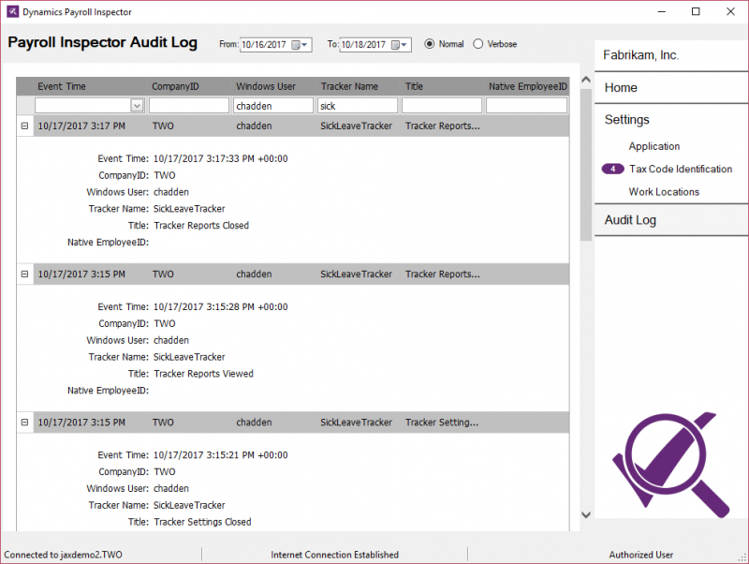Click the purple magnifier checkmark logo
This screenshot has width=749, height=564.
[670, 465]
